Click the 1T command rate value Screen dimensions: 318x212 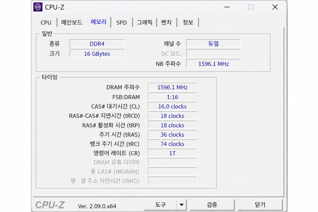(172, 153)
